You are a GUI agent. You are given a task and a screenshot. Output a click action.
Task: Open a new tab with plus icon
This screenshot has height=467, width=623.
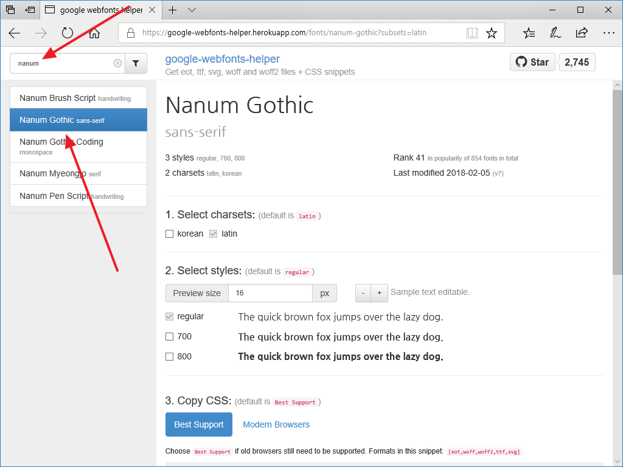(172, 10)
